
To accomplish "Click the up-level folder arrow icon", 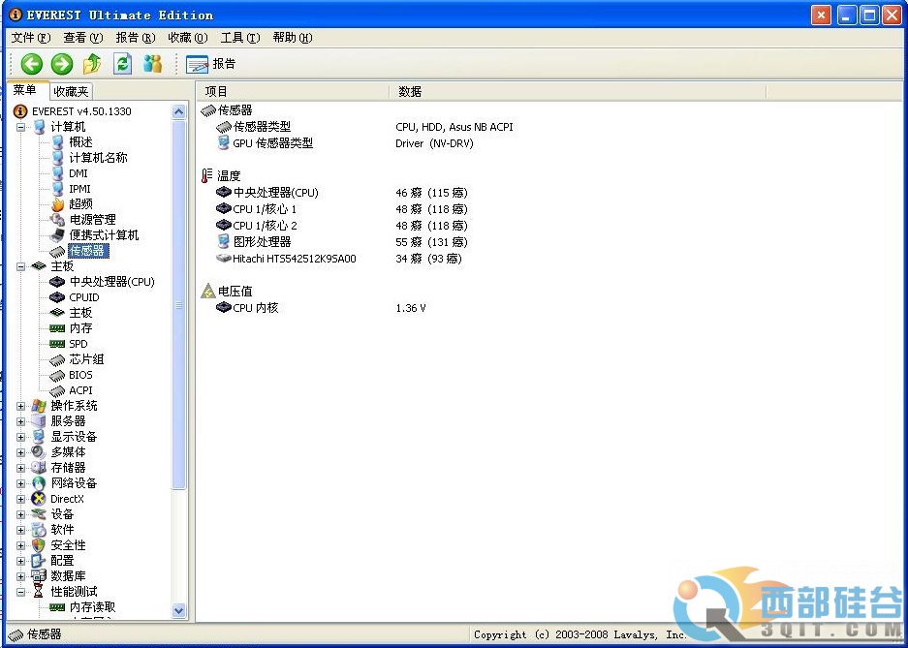I will pyautogui.click(x=92, y=64).
